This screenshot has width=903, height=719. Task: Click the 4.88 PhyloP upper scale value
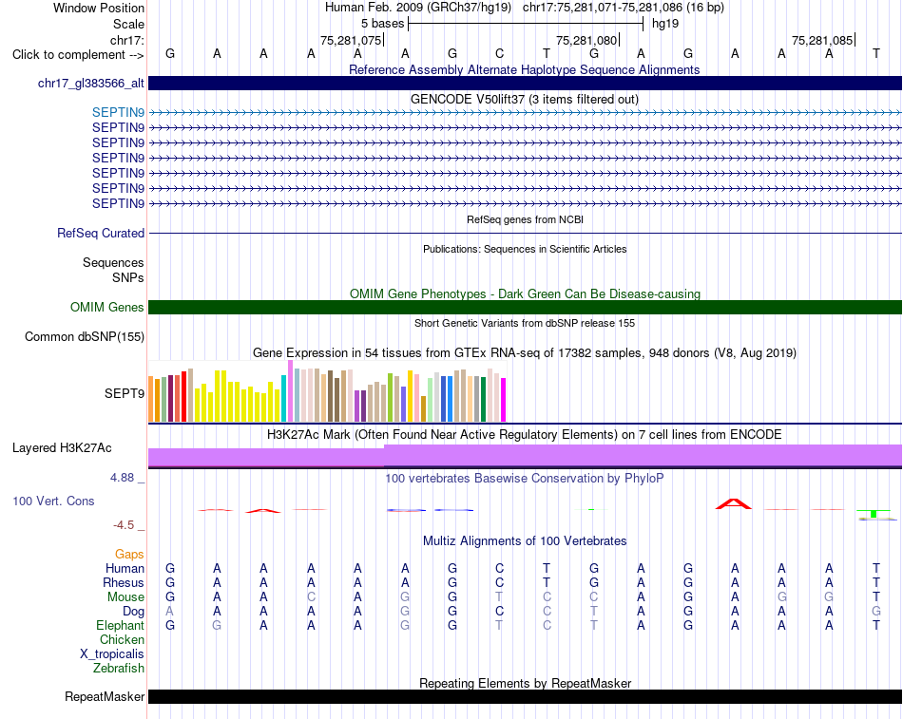point(122,478)
